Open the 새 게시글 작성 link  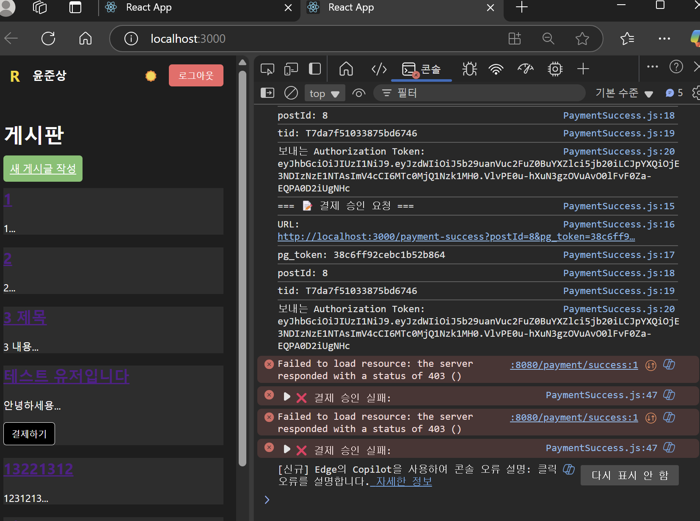click(43, 169)
